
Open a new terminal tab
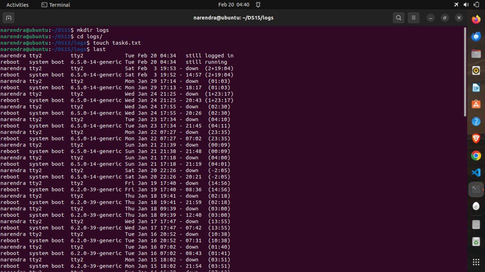(8, 18)
